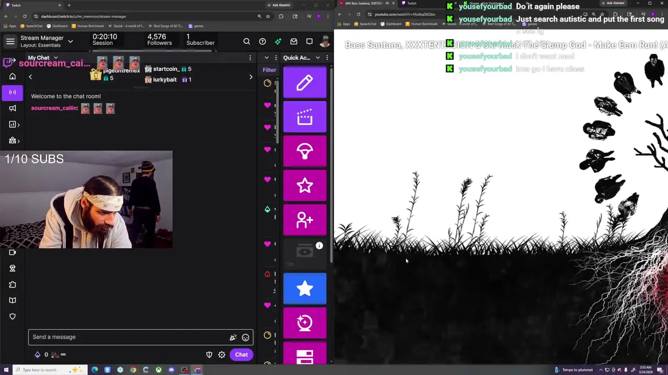
Task: Select the blue star quick action
Action: click(x=305, y=289)
